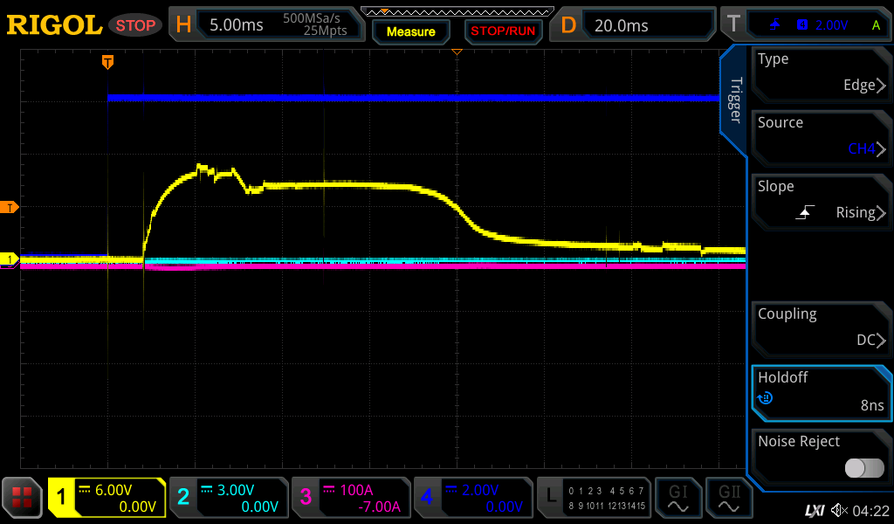
Task: Open GII waveform generator two
Action: coord(728,498)
